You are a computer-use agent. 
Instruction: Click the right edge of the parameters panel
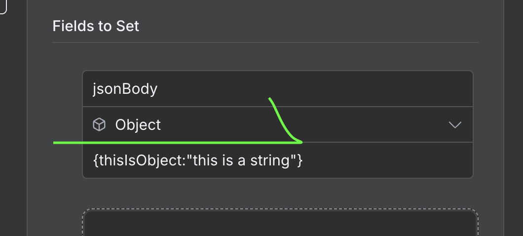(503, 123)
